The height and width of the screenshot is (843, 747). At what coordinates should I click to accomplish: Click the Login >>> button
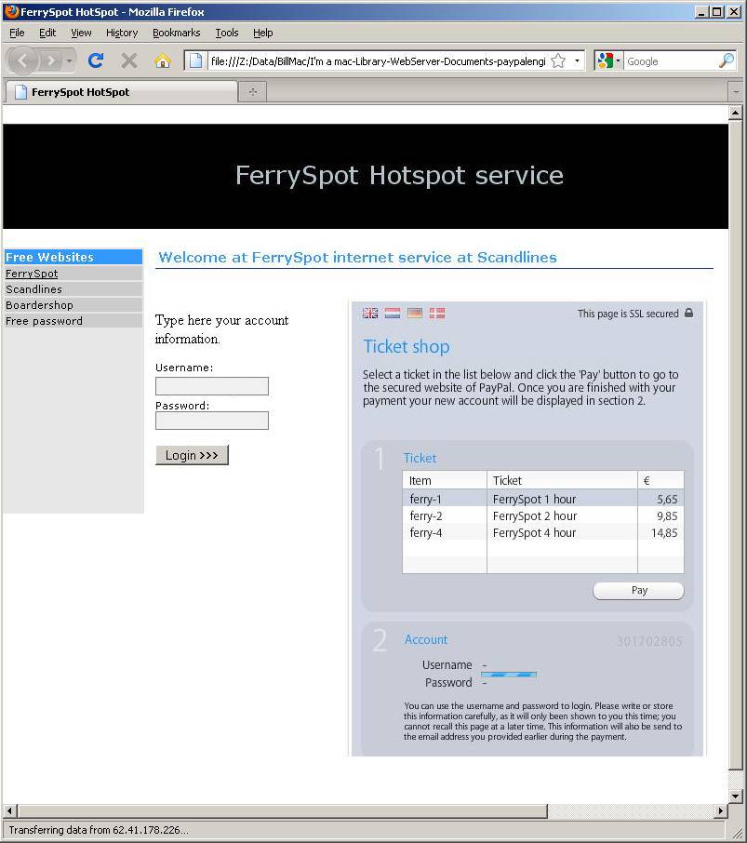pyautogui.click(x=192, y=455)
